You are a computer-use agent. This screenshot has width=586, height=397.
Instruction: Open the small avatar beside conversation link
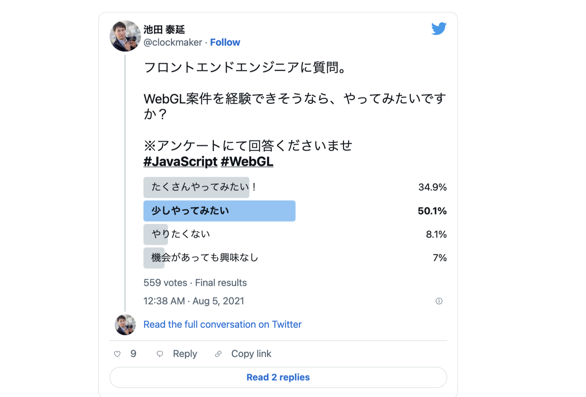click(125, 325)
